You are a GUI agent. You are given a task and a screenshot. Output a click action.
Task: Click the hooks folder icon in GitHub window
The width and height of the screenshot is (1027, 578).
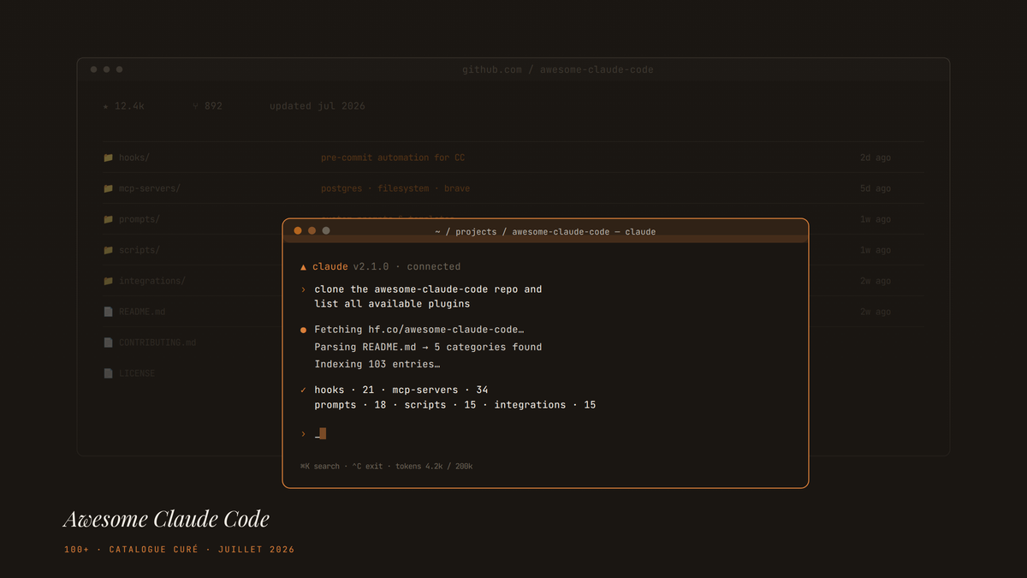[108, 158]
